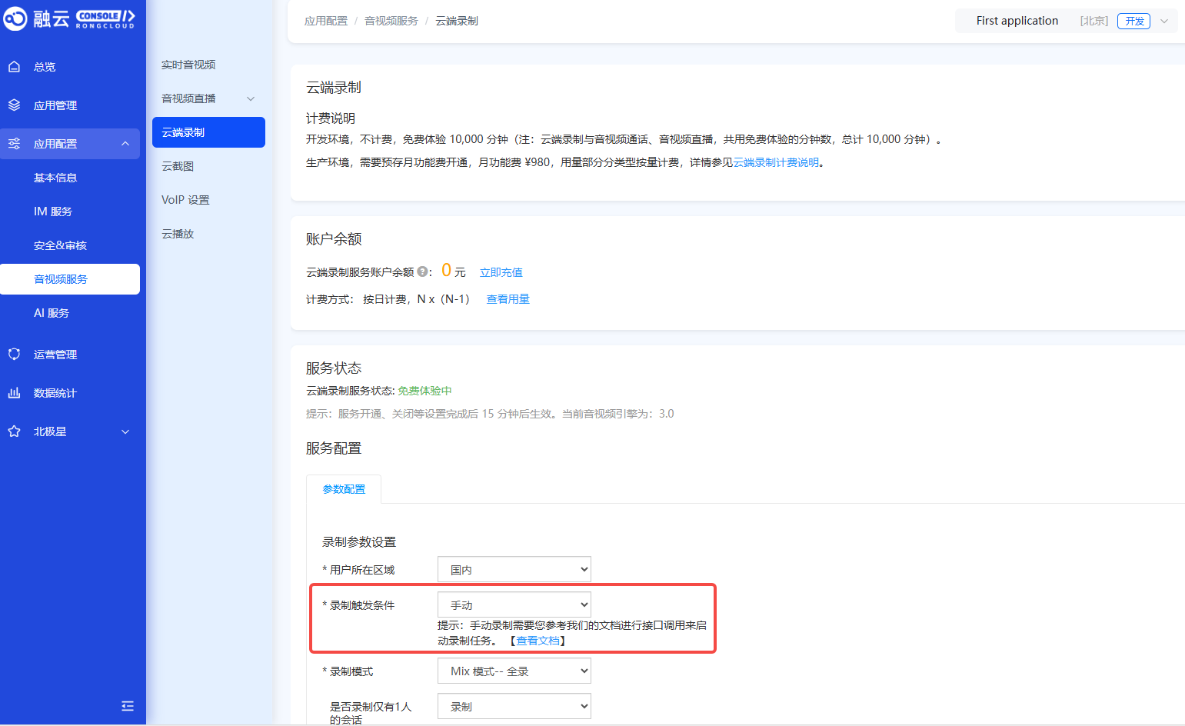Open 数据统计 bar chart icon
Viewport: 1185px width, 726px height.
click(14, 393)
